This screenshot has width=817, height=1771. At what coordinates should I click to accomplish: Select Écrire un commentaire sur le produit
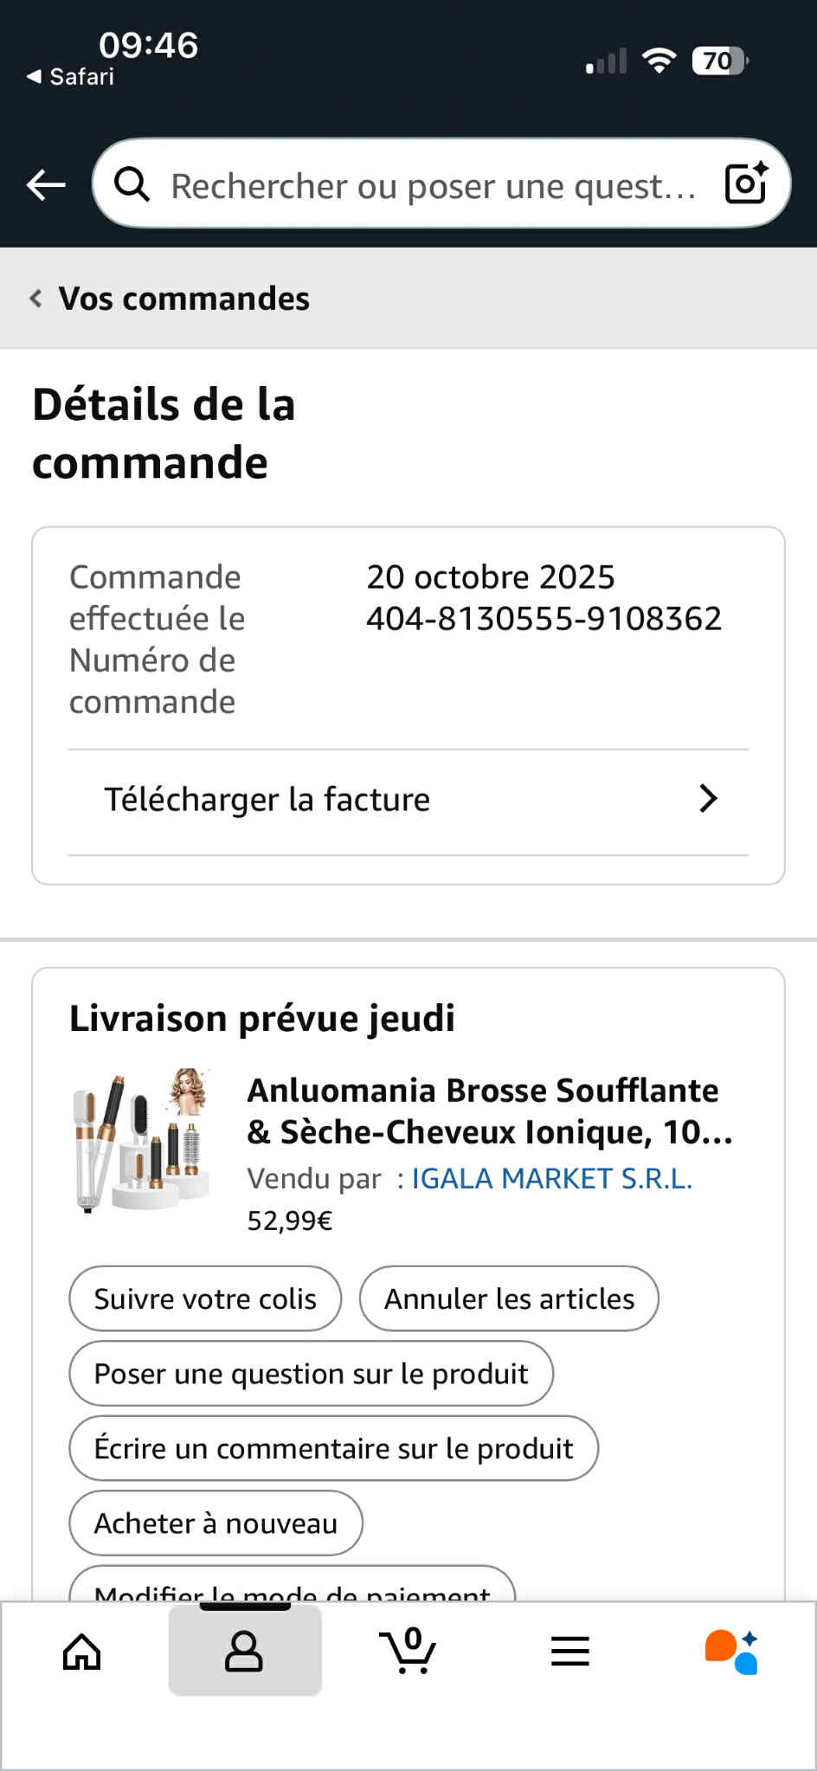(x=333, y=1448)
